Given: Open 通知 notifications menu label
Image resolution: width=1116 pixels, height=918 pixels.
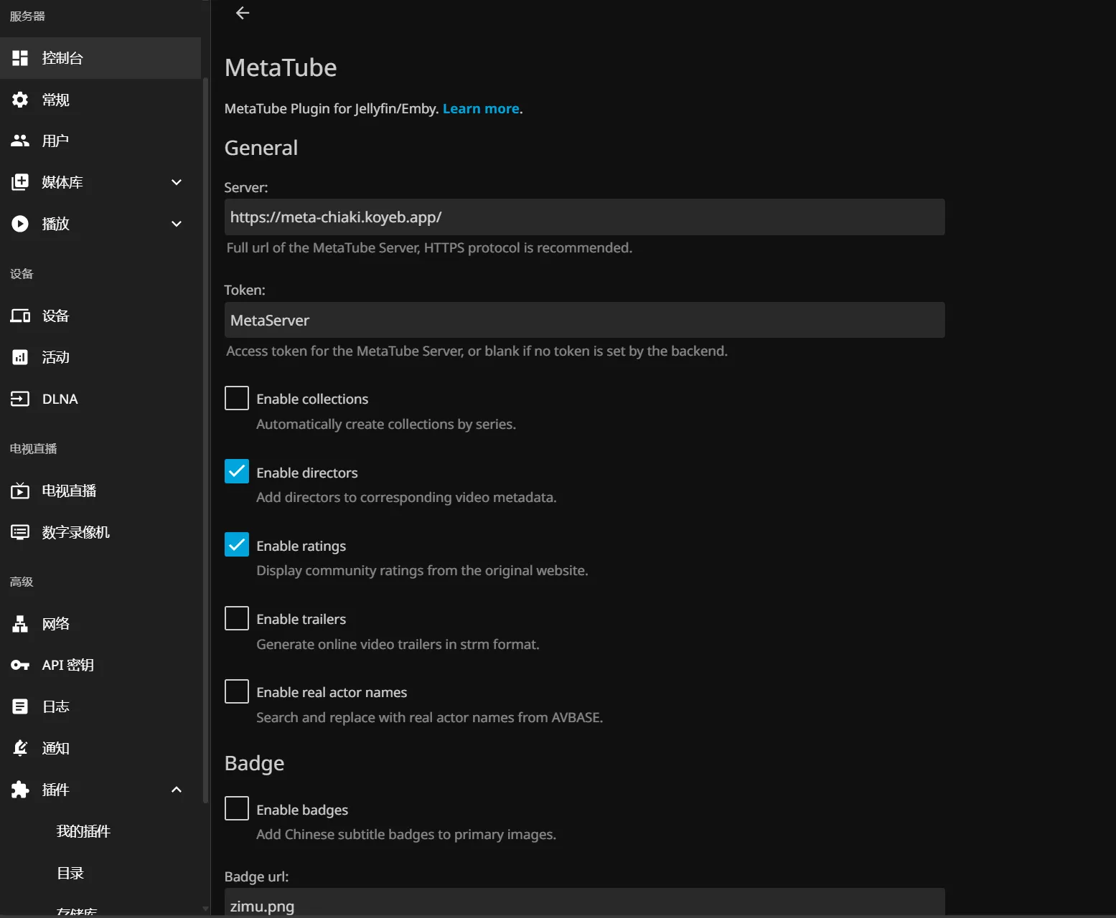Looking at the screenshot, I should tap(55, 748).
